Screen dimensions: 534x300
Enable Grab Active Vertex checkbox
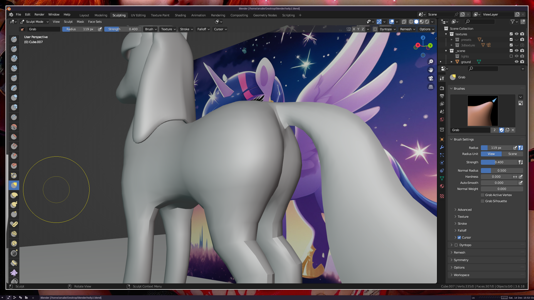(483, 195)
